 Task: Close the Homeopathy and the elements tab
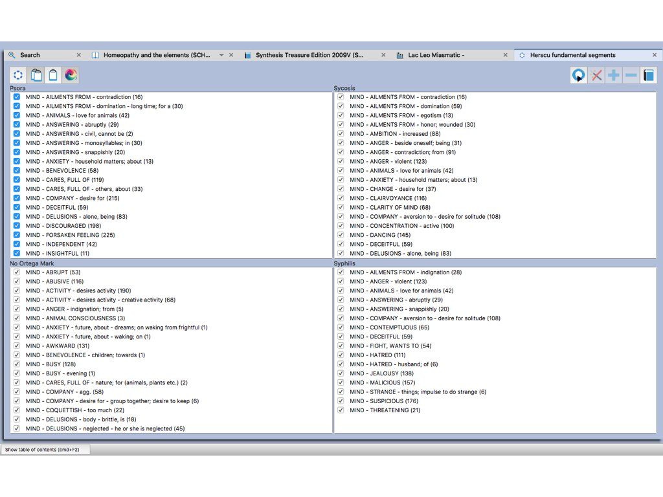tap(231, 55)
